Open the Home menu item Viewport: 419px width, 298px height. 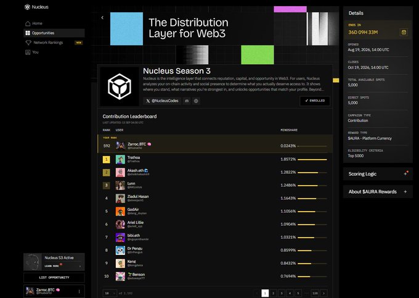pos(54,23)
